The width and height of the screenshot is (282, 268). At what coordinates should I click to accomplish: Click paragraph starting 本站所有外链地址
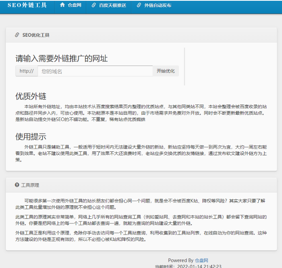pos(141,113)
